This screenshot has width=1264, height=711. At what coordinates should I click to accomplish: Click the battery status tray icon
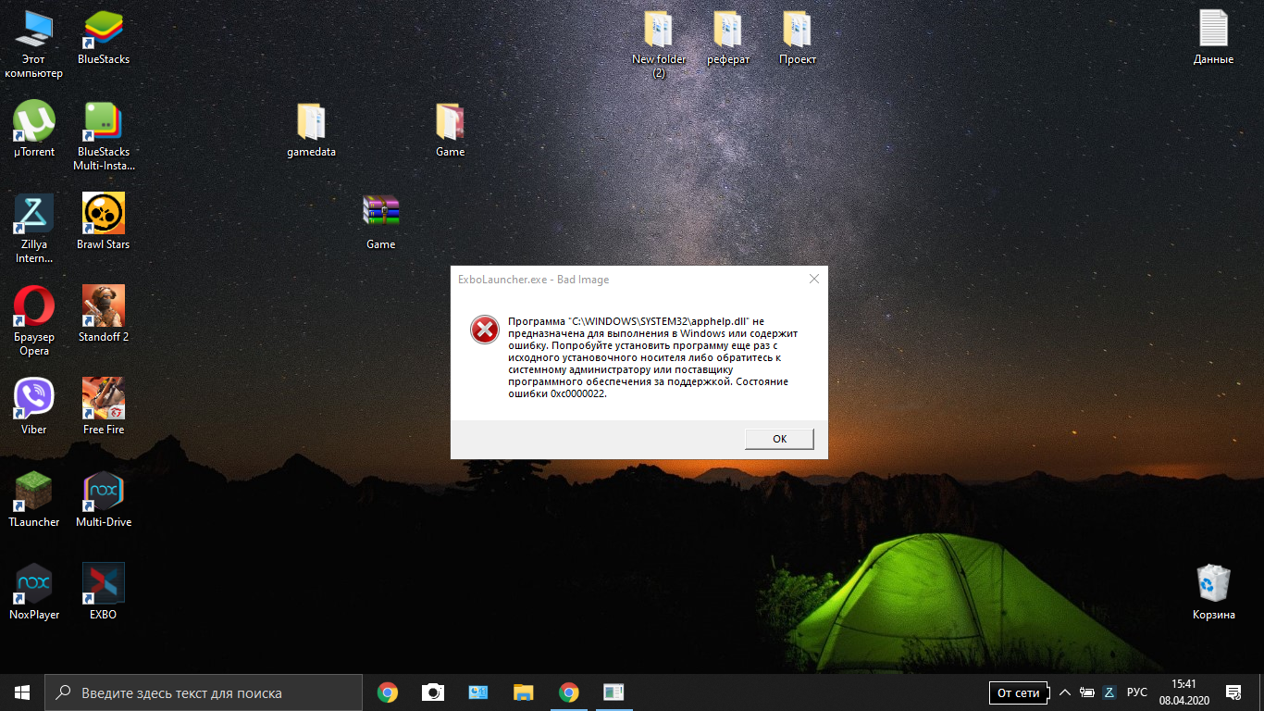coord(1087,692)
